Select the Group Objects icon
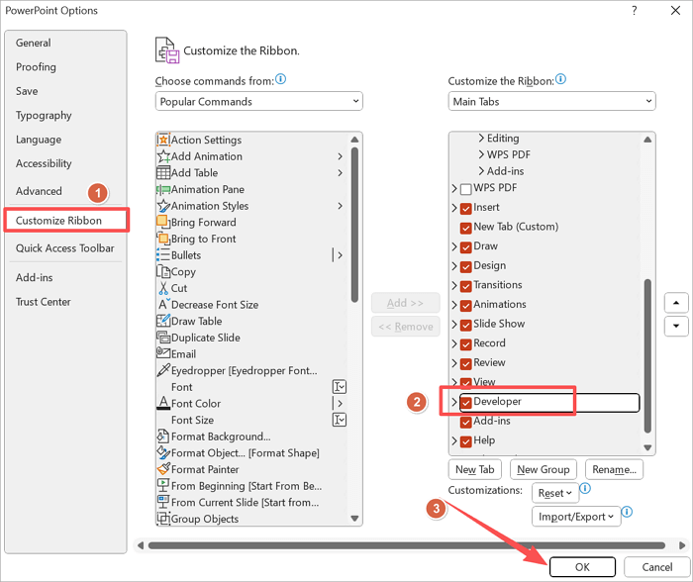 click(163, 519)
